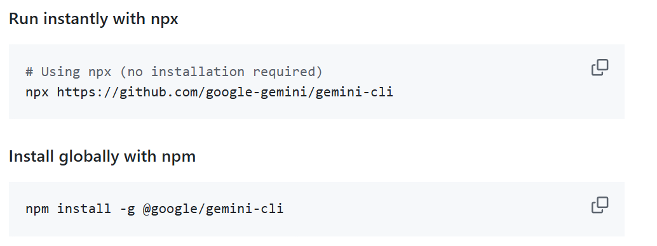
Task: Copy the npx command to clipboard
Action: 600,67
